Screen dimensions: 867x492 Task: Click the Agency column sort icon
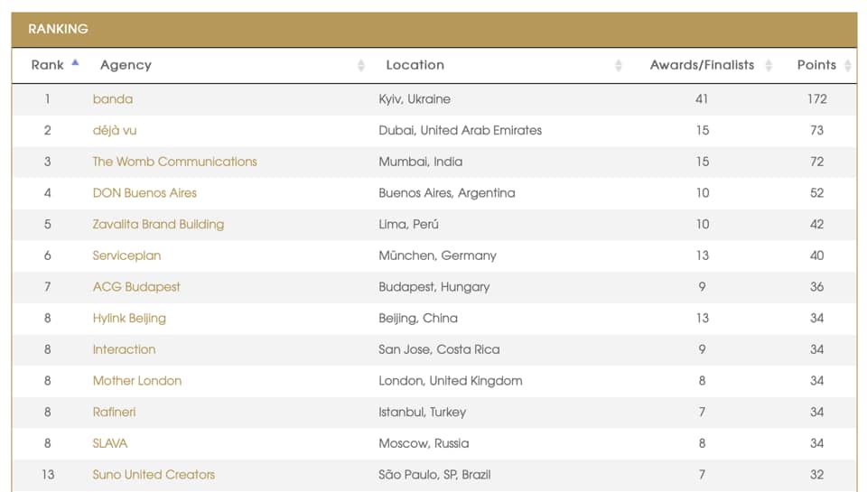tap(361, 65)
